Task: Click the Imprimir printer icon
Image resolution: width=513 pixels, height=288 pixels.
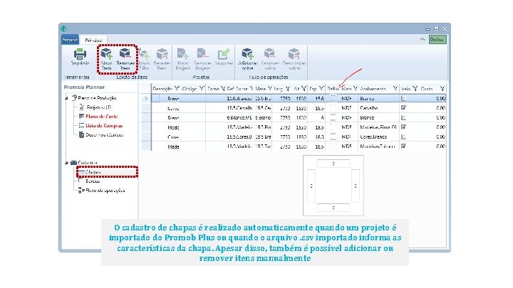Action: coord(80,54)
